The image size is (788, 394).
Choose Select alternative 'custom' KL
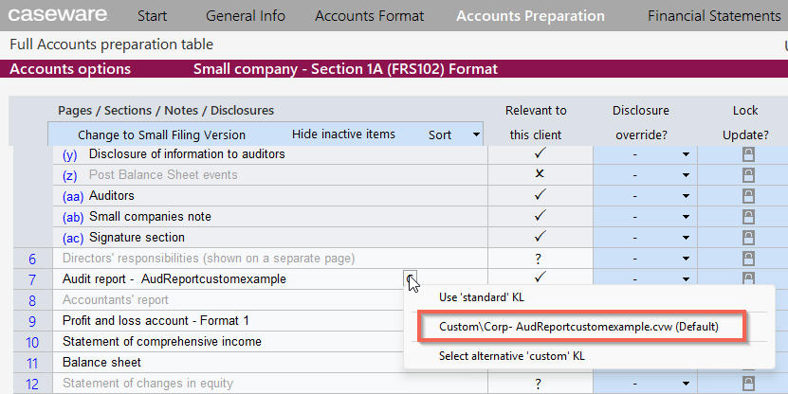[512, 356]
